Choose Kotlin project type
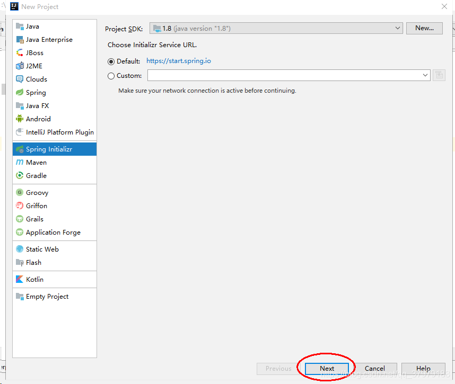455x384 pixels. pyautogui.click(x=55, y=279)
